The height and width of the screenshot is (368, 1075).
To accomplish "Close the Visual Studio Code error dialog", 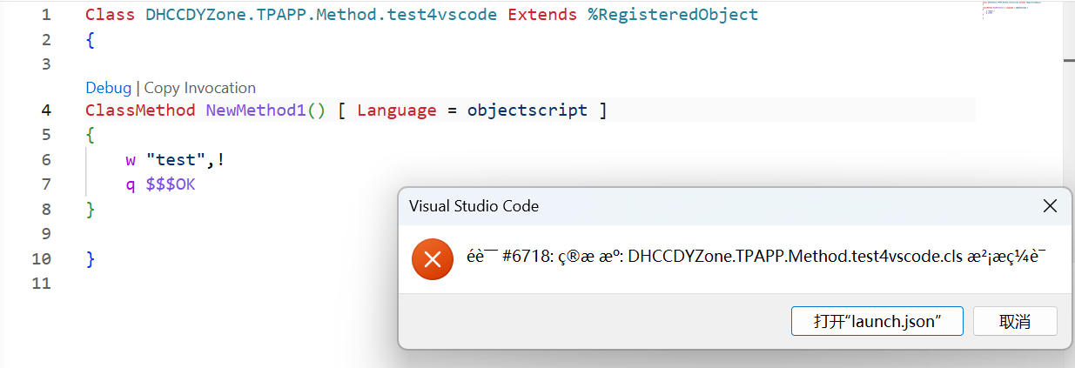I will [1051, 206].
